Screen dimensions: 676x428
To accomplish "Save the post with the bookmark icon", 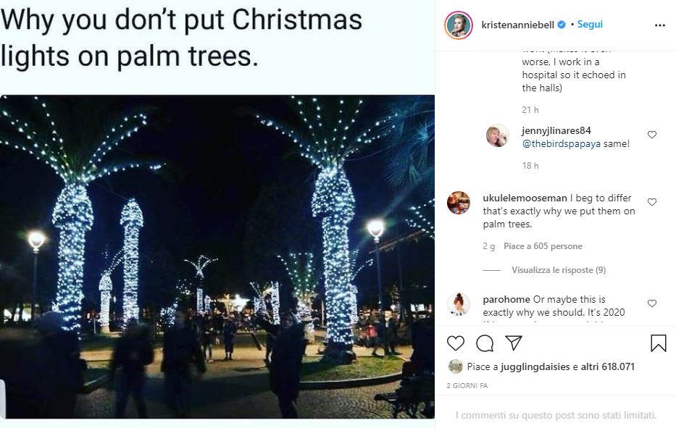I will [659, 343].
